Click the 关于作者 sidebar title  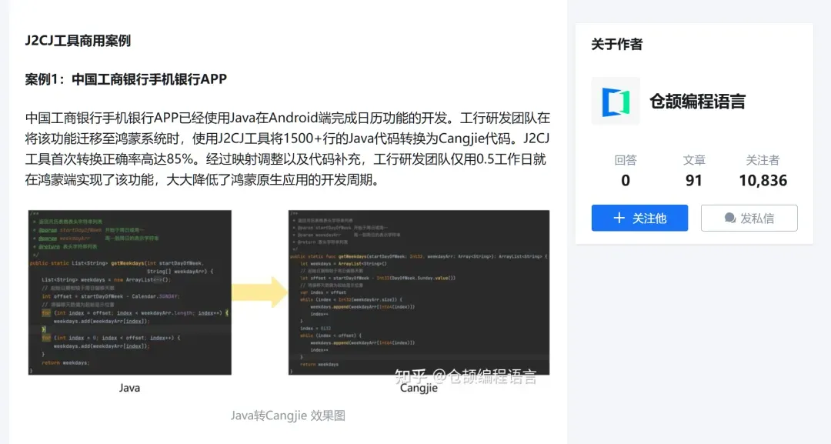pyautogui.click(x=617, y=45)
